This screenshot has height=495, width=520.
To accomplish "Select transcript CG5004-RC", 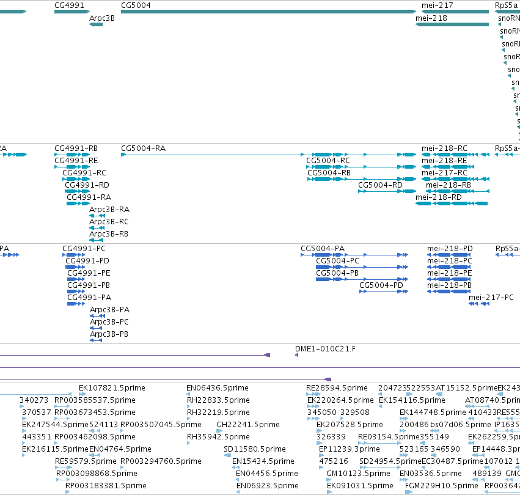I will (x=328, y=161).
